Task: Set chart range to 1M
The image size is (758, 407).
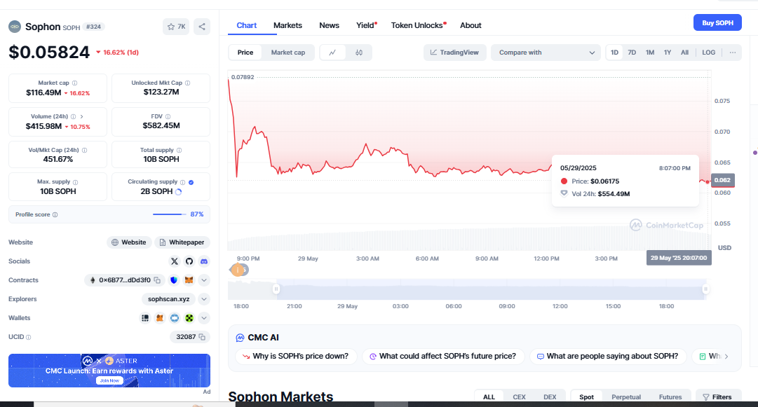Action: (650, 52)
